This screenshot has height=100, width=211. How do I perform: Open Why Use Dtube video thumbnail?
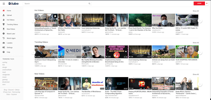(x=164, y=20)
